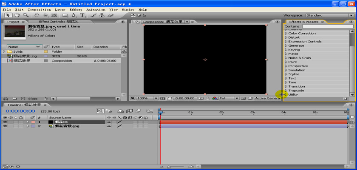Select the Hand tool

pyautogui.click(x=17, y=15)
